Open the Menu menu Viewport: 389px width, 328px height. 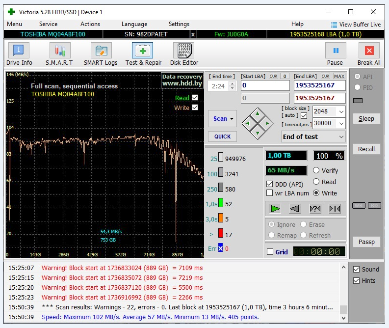click(x=15, y=24)
